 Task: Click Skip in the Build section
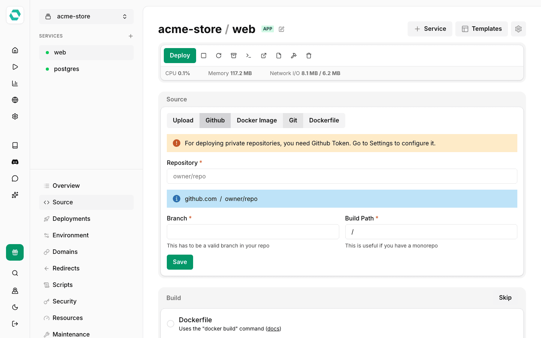click(x=505, y=298)
